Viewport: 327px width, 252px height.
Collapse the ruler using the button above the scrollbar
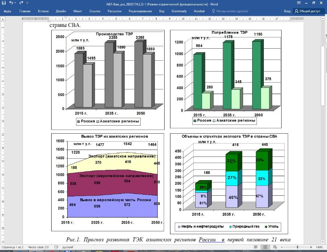323,19
